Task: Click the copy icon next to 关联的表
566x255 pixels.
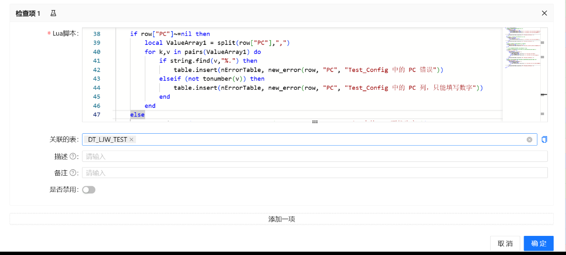Action: pos(545,139)
